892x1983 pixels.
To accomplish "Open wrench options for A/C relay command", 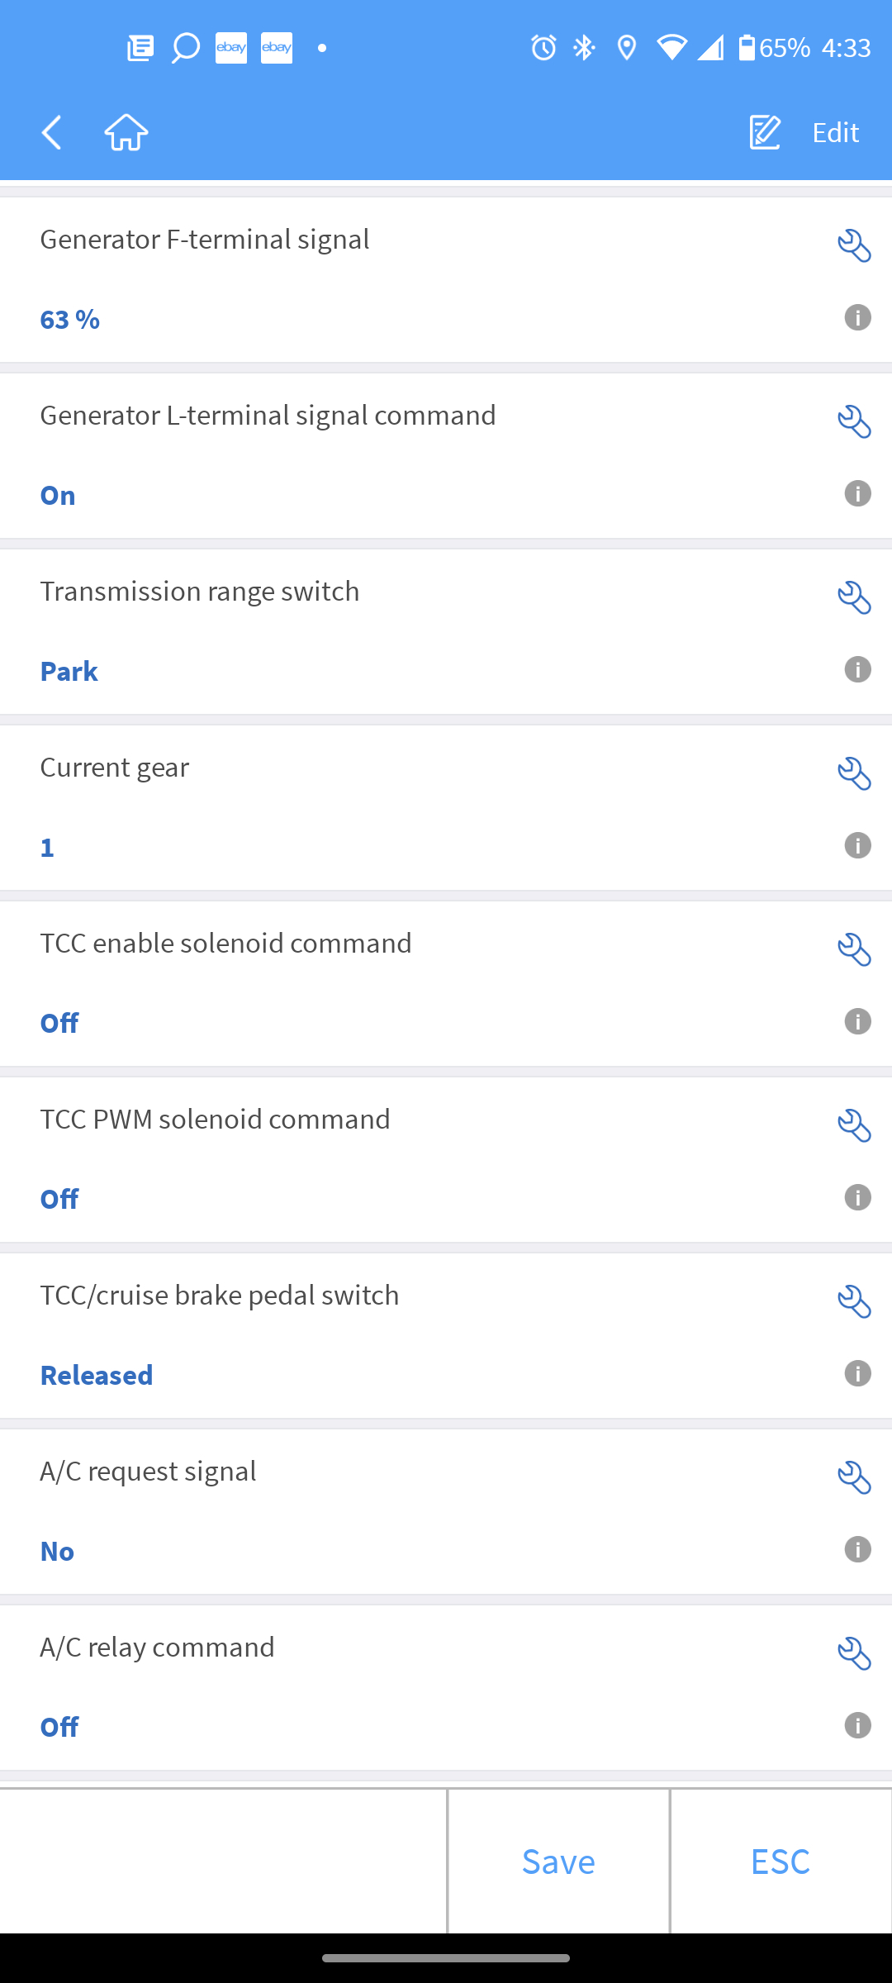I will (x=854, y=1653).
